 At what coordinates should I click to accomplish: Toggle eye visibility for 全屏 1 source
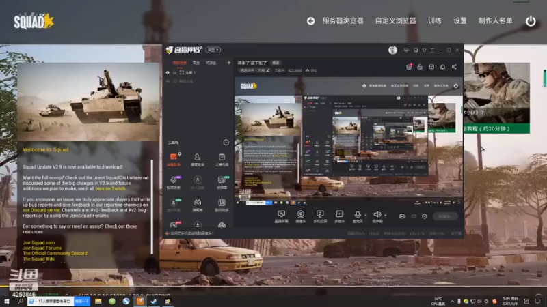point(168,72)
